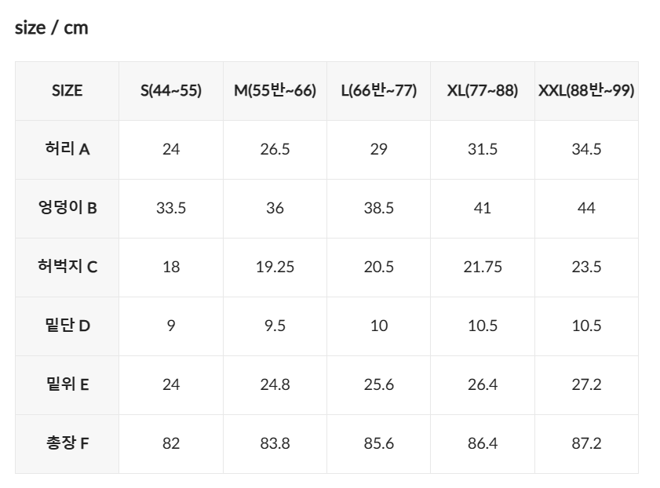Click the XL(77~88) column header
This screenshot has width=660, height=488.
click(483, 91)
